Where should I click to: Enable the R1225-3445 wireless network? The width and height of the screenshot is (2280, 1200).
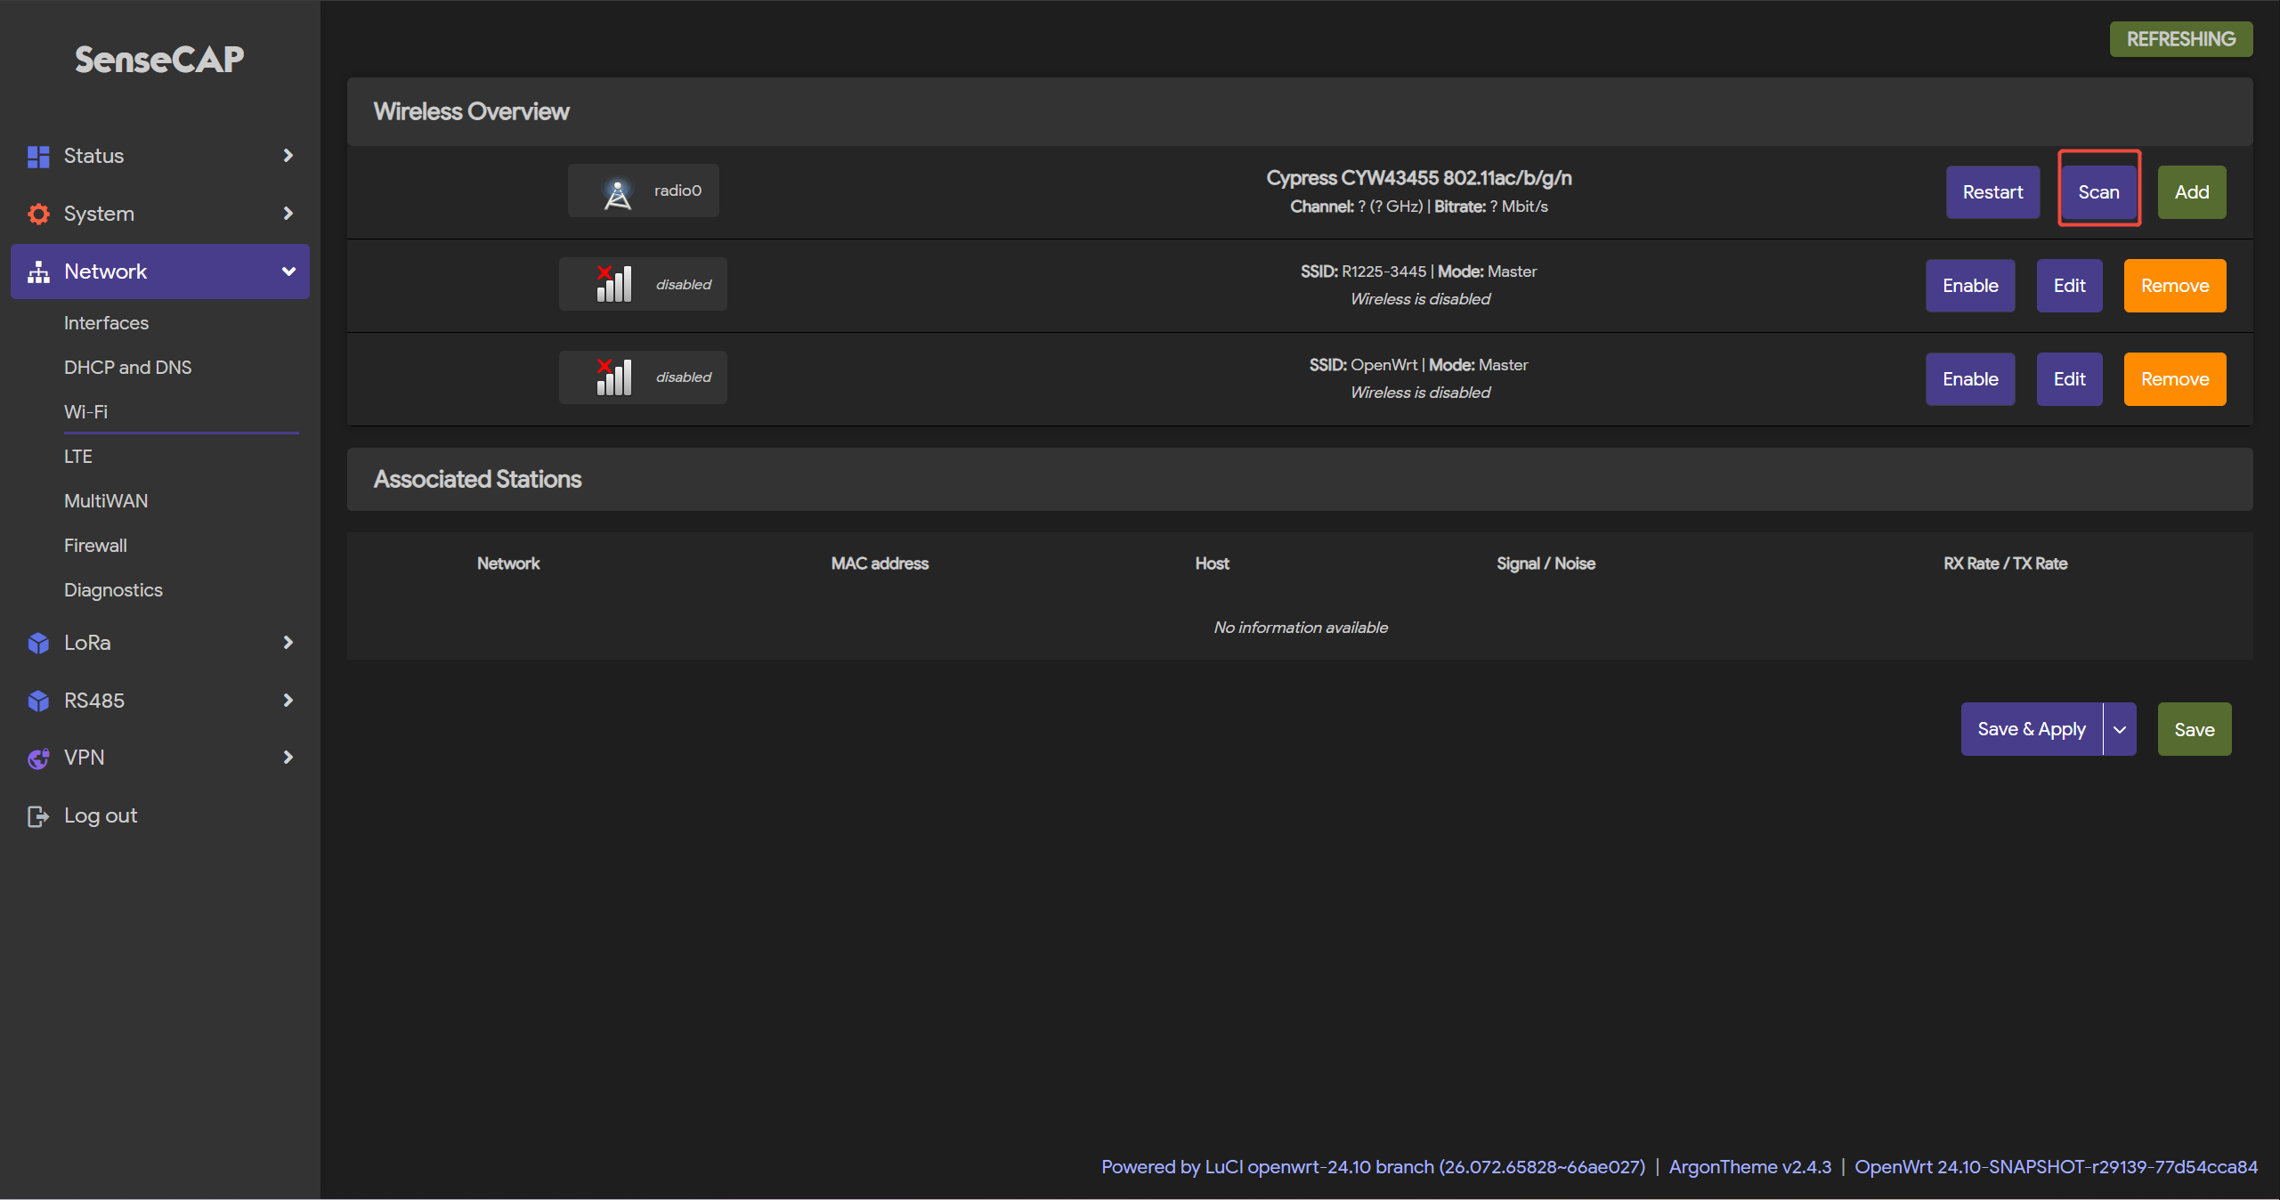point(1969,286)
